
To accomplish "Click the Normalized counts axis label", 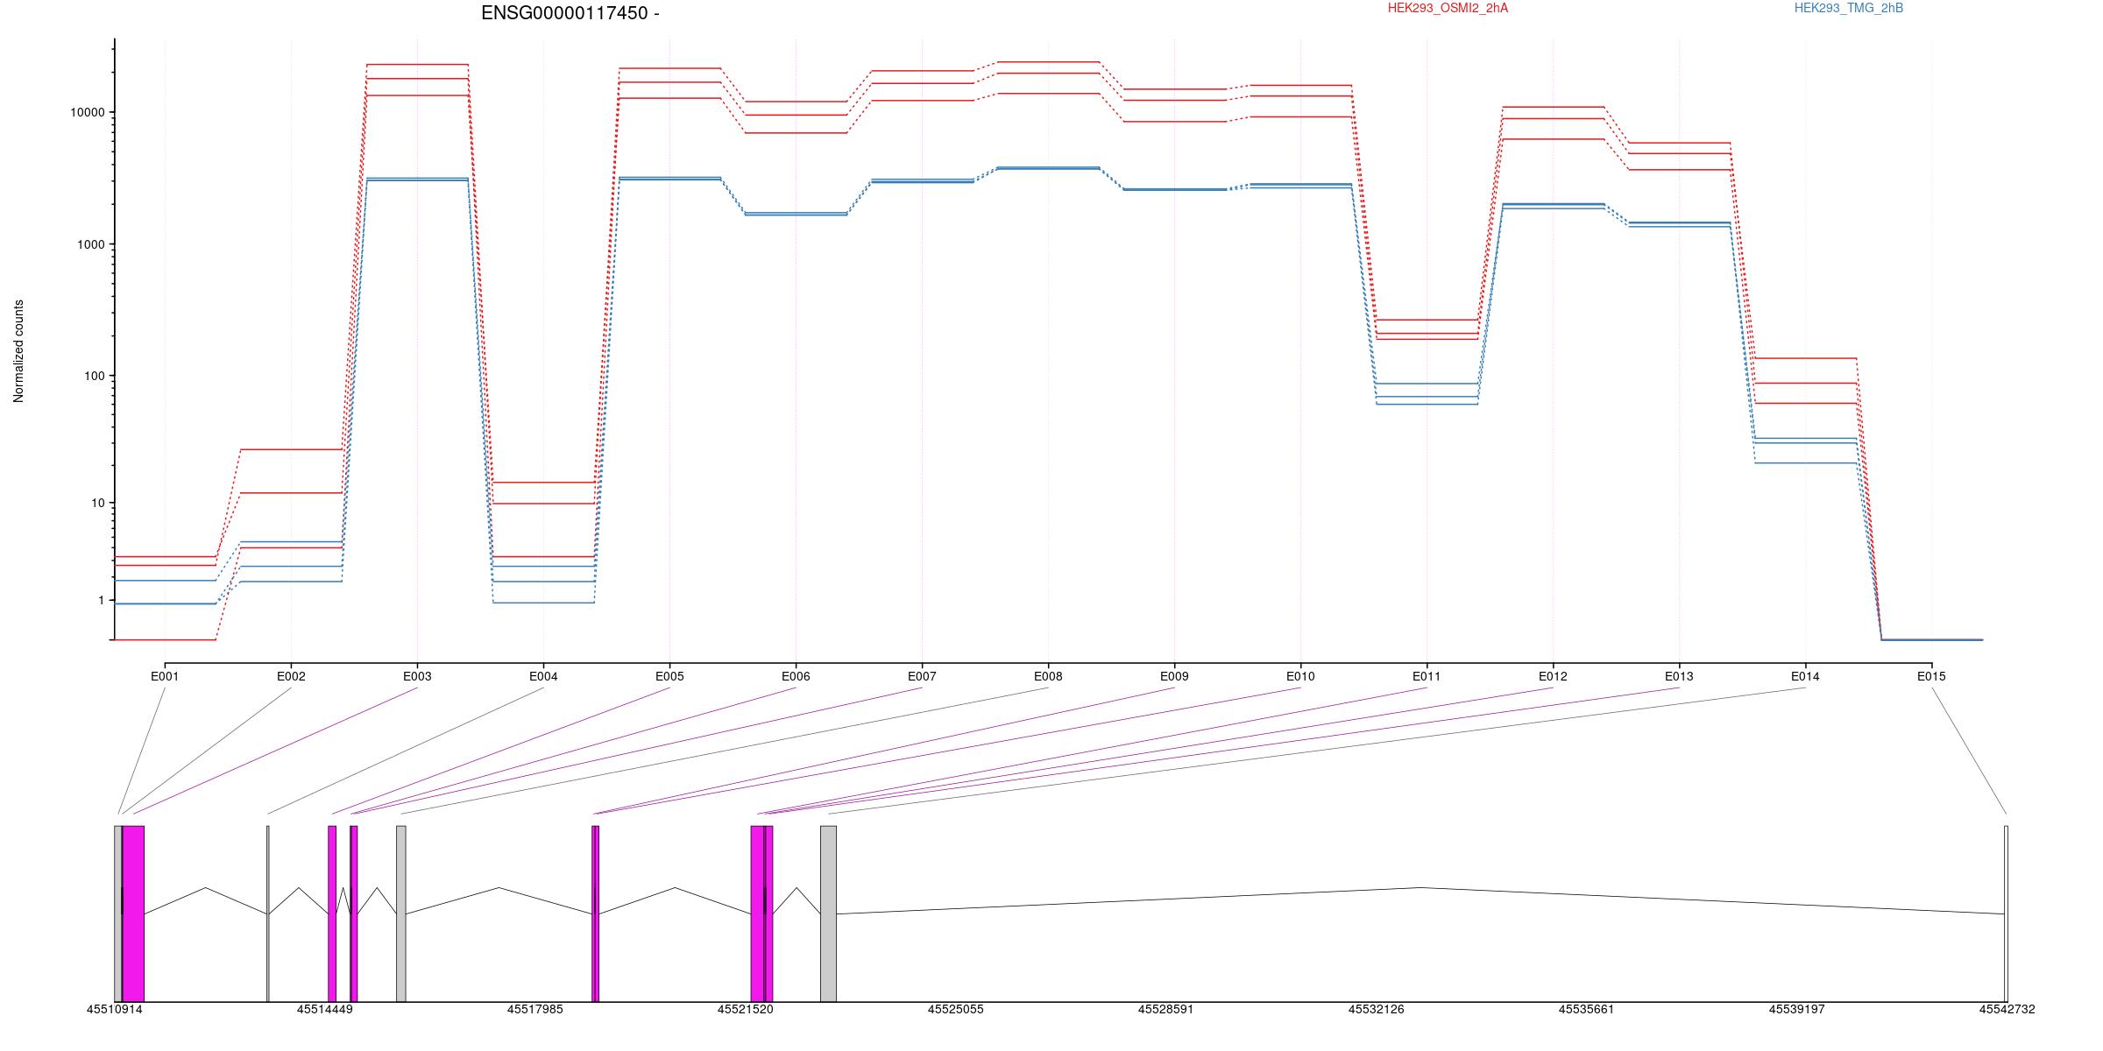I will (18, 351).
